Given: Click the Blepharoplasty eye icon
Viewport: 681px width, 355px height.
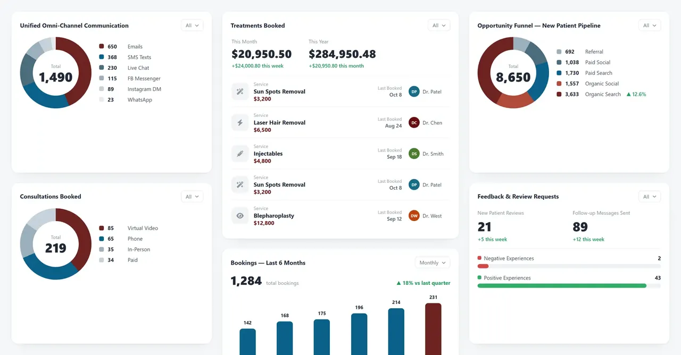Looking at the screenshot, I should click(240, 216).
